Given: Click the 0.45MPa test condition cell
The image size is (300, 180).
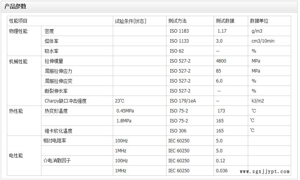Looking at the screenshot, I should 125,111.
